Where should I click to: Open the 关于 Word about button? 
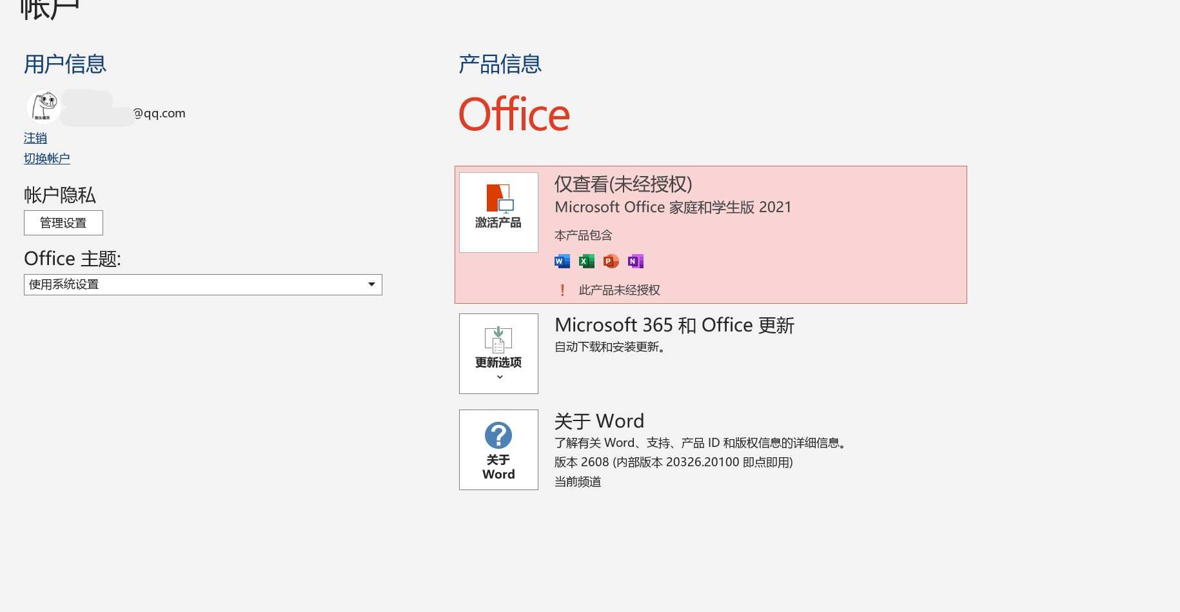pos(498,449)
